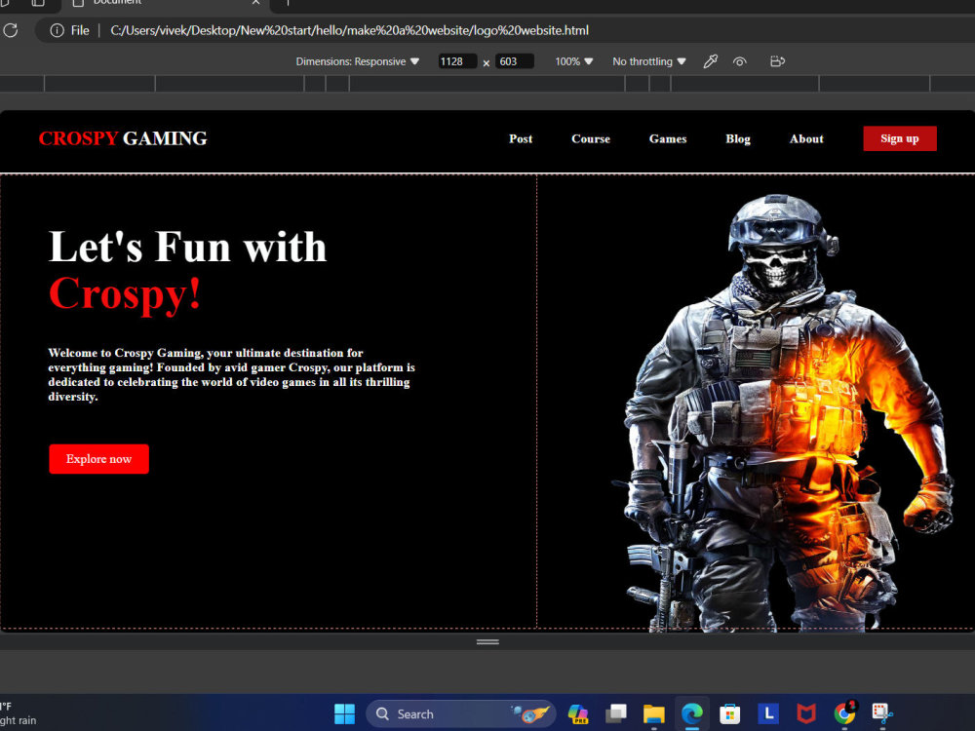Click the Welcome to Crospy Gaming paragraph
Viewport: 975px width, 731px height.
[x=231, y=375]
